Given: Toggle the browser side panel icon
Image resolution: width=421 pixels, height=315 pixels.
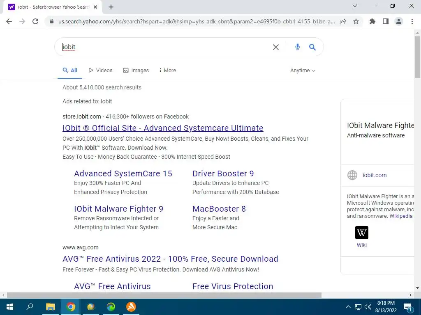Looking at the screenshot, I should coord(386,21).
